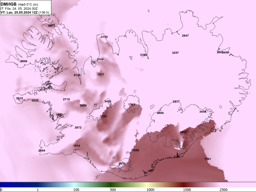
Task: Click the map value 1977
Action: click(101, 74)
